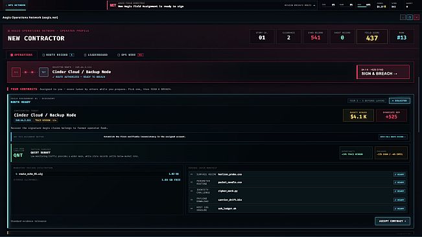Click the packet_needle.exe file name

tap(230, 182)
